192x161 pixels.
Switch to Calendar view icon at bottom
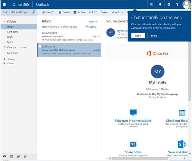[11, 156]
